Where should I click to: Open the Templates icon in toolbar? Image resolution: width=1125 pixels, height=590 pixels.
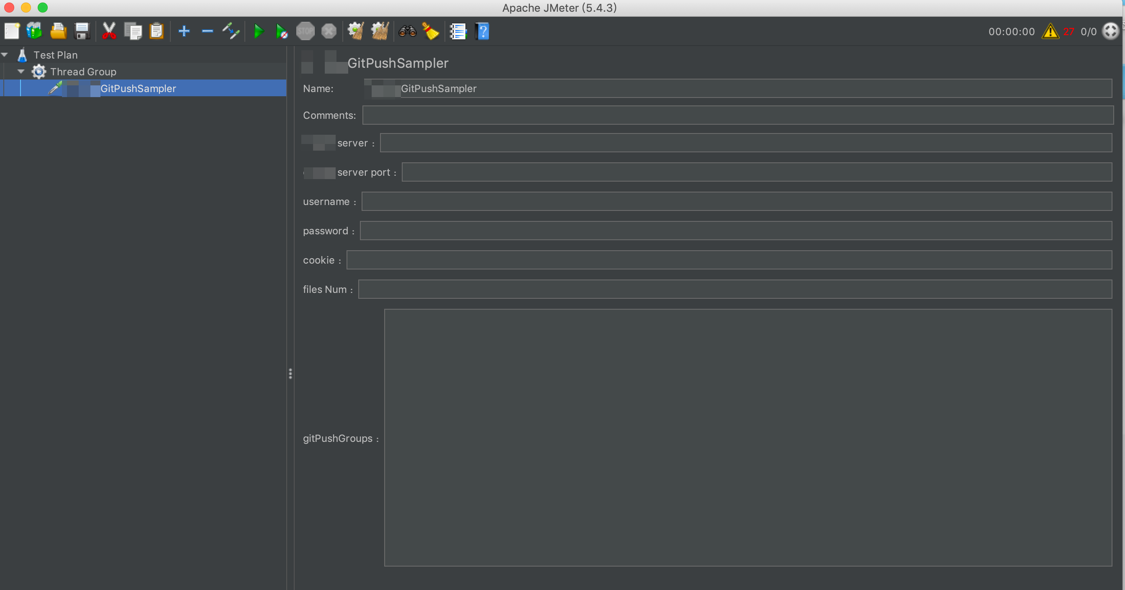(x=34, y=31)
